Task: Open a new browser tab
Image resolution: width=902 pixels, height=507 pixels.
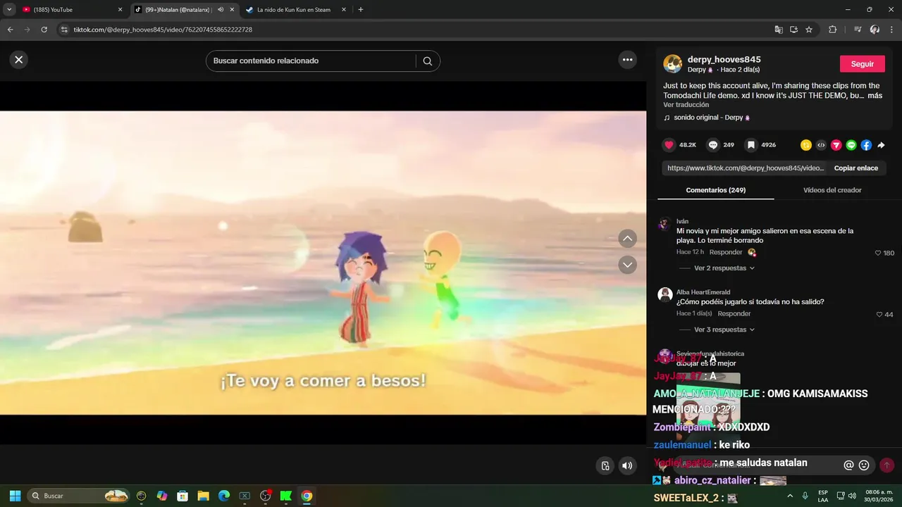Action: pos(361,10)
